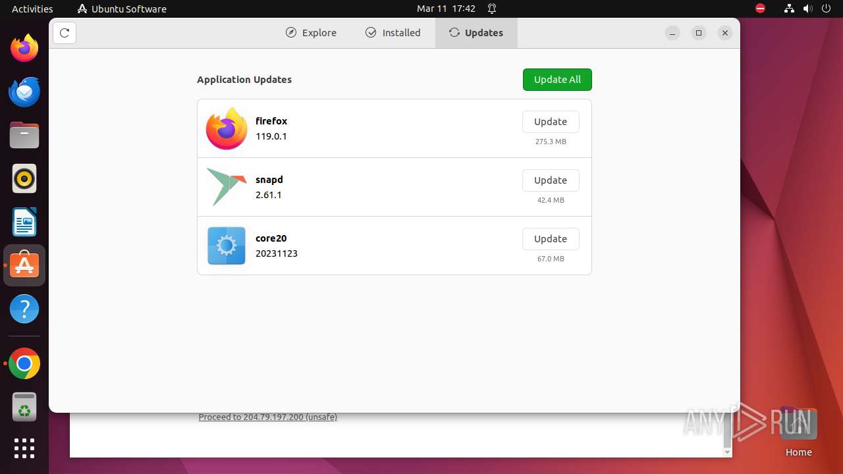This screenshot has height=474, width=843.
Task: Click the power icon in top bar
Action: coord(826,9)
